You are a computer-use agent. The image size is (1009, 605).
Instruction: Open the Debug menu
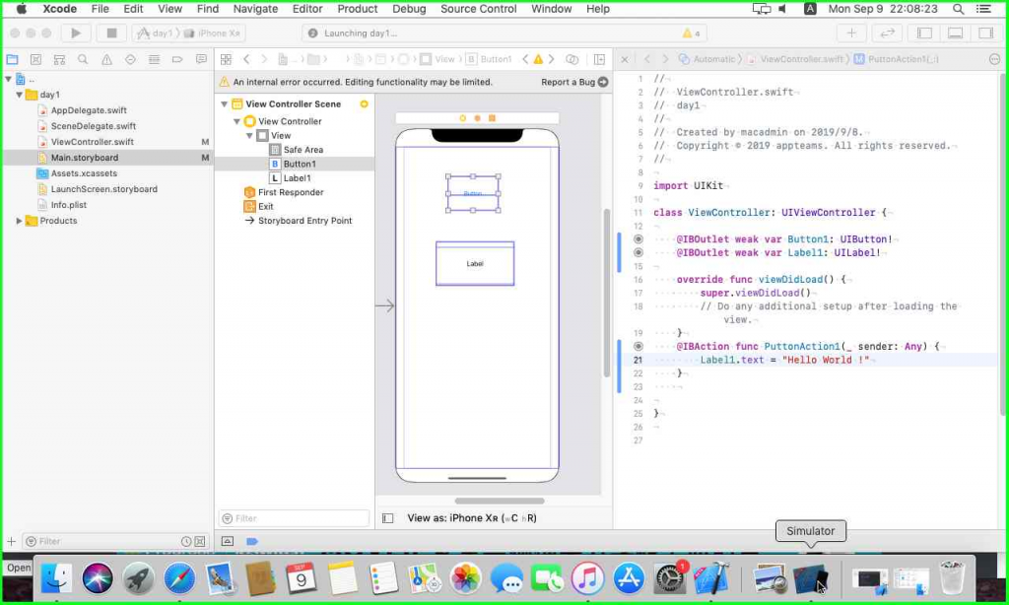409,9
